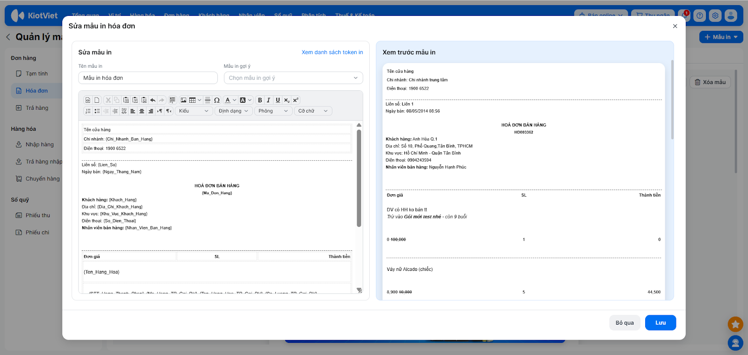Click the Tên mẫu in input field
The width and height of the screenshot is (748, 355).
(x=148, y=78)
